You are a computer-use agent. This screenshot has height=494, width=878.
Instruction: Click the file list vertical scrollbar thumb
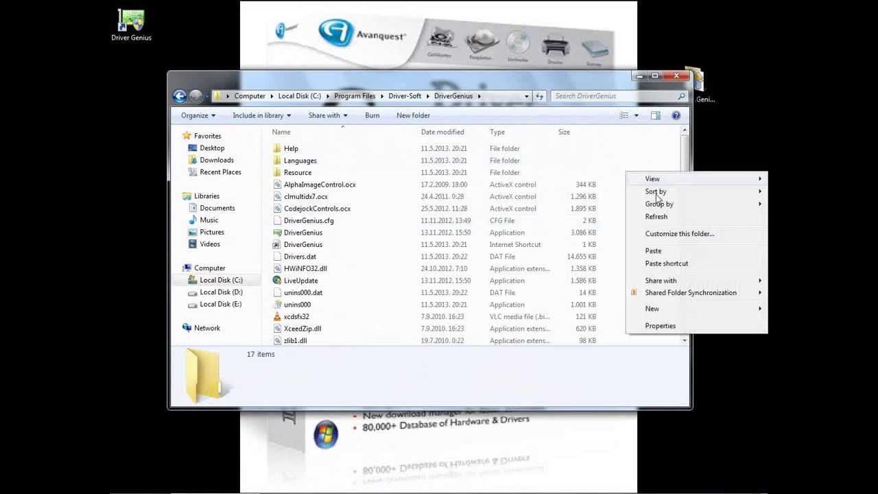684,153
